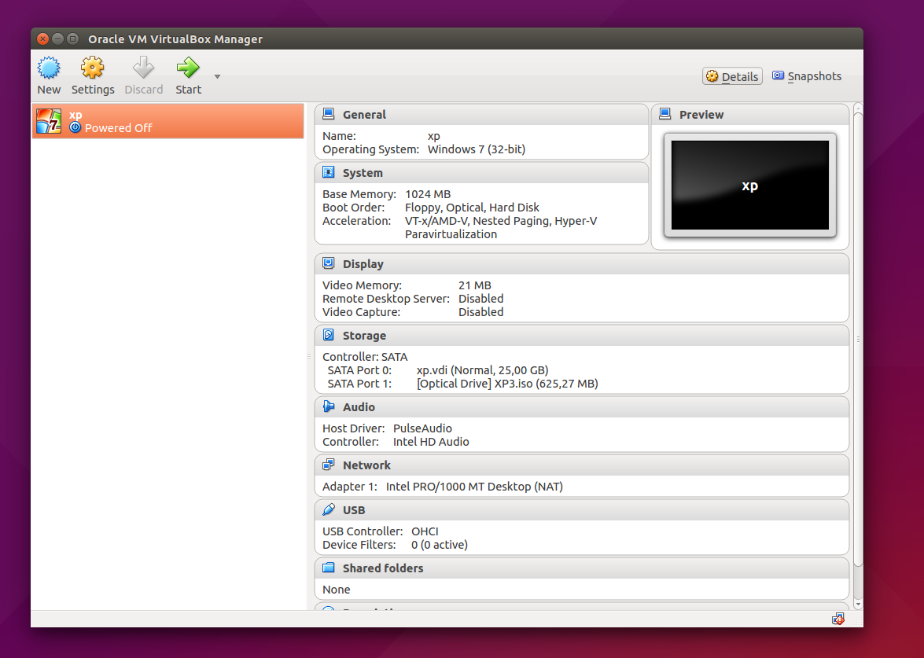924x658 pixels.
Task: Switch to the Details view
Action: (x=732, y=76)
